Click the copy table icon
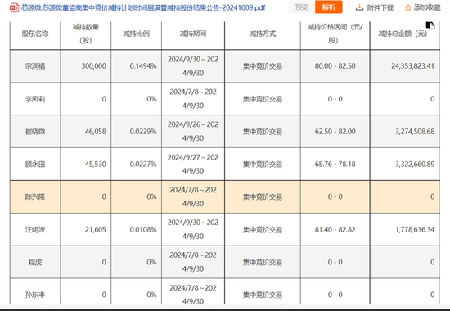Screen dimensions: 450x311 click(430, 25)
